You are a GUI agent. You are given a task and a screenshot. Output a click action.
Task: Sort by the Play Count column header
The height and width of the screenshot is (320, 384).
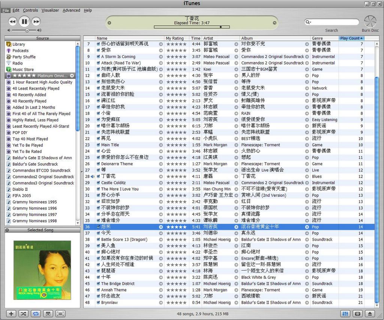[351, 38]
